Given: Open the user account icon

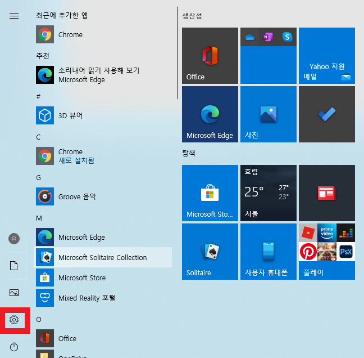Looking at the screenshot, I should point(14,239).
